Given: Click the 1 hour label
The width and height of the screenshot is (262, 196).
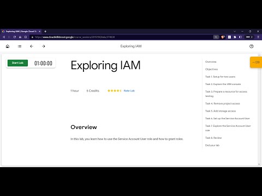Looking at the screenshot, I should (75, 91).
